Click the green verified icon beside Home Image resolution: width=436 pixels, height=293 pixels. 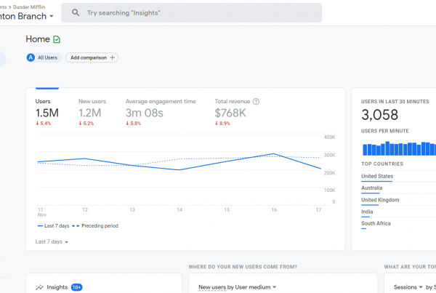tap(57, 39)
